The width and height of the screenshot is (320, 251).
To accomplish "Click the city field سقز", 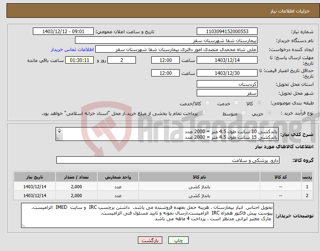I will coord(227,93).
